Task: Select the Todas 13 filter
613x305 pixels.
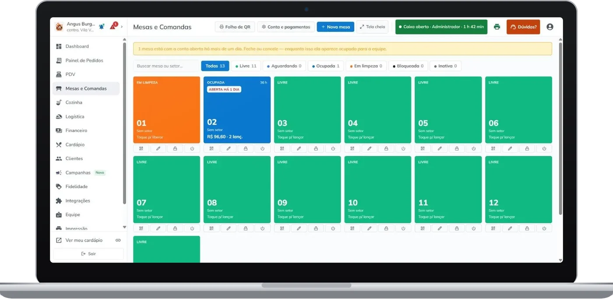Action: (x=215, y=66)
